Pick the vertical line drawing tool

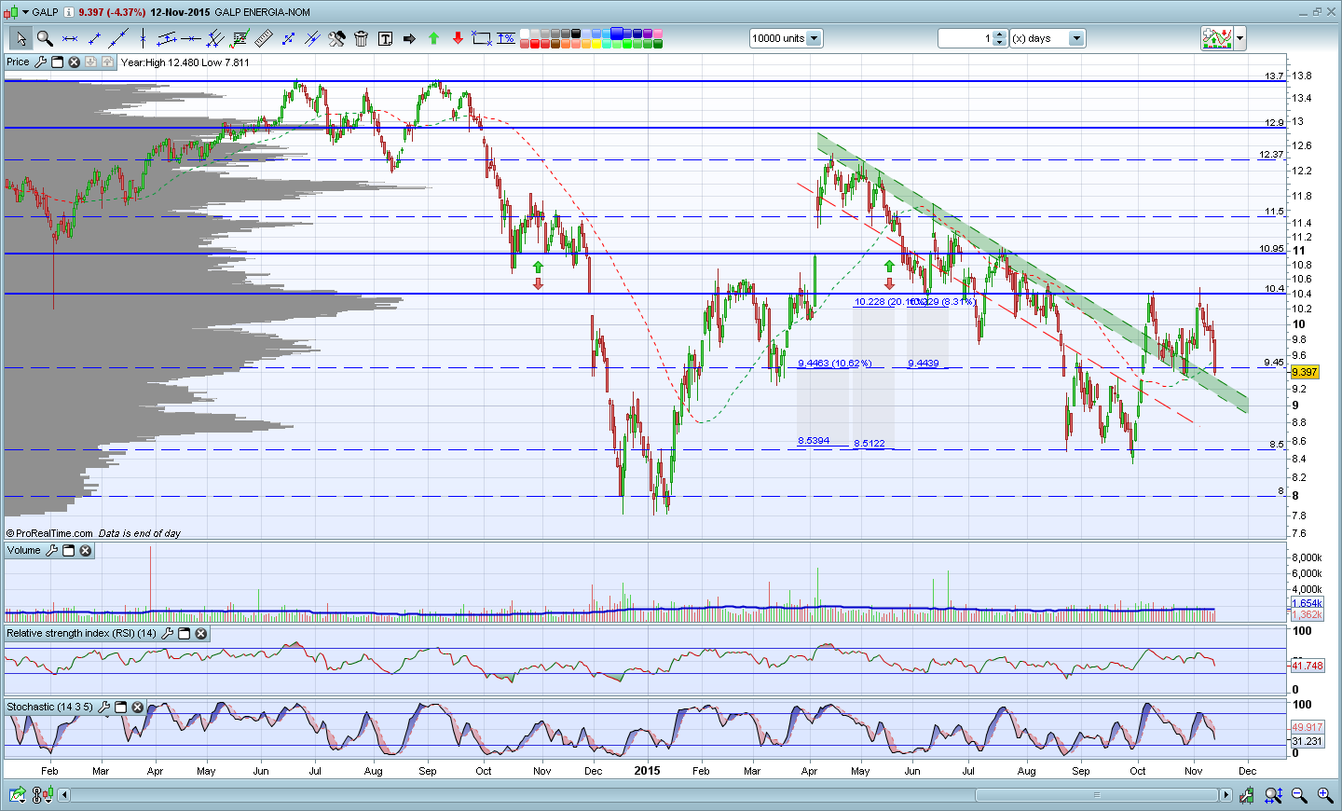tap(143, 38)
